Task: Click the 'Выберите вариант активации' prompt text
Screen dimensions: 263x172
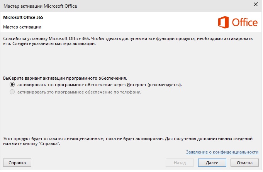Action: pyautogui.click(x=65, y=78)
